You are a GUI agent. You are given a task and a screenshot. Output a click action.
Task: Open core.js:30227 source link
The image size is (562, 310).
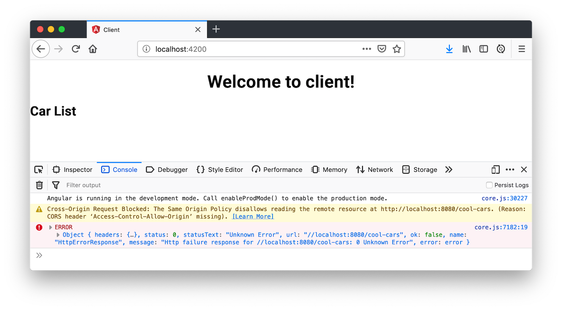tap(504, 198)
